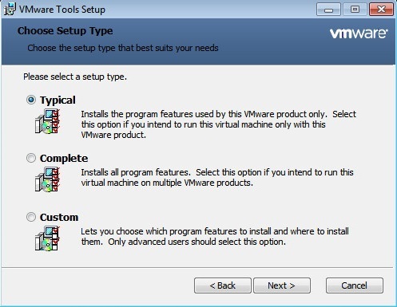397x307 pixels.
Task: Click the Custom setup package icon
Action: 47,238
